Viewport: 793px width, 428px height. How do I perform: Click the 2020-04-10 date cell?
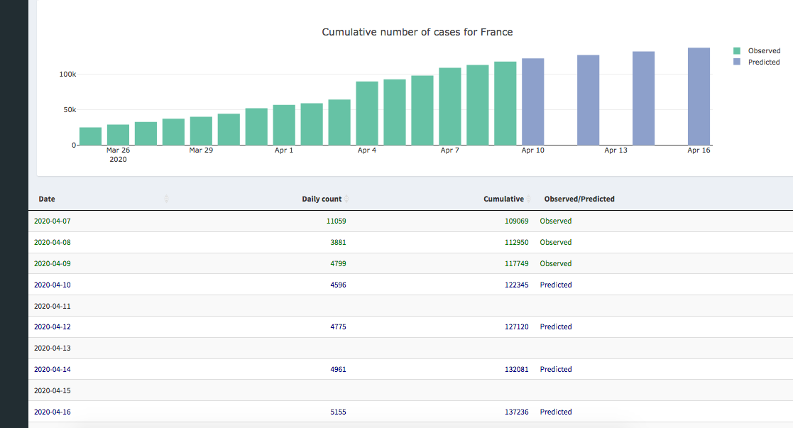click(x=53, y=285)
